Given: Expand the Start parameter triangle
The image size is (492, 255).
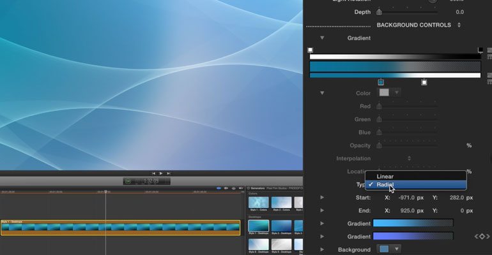Looking at the screenshot, I should tap(322, 198).
